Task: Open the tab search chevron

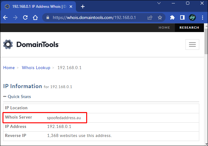Action: pos(159,3)
